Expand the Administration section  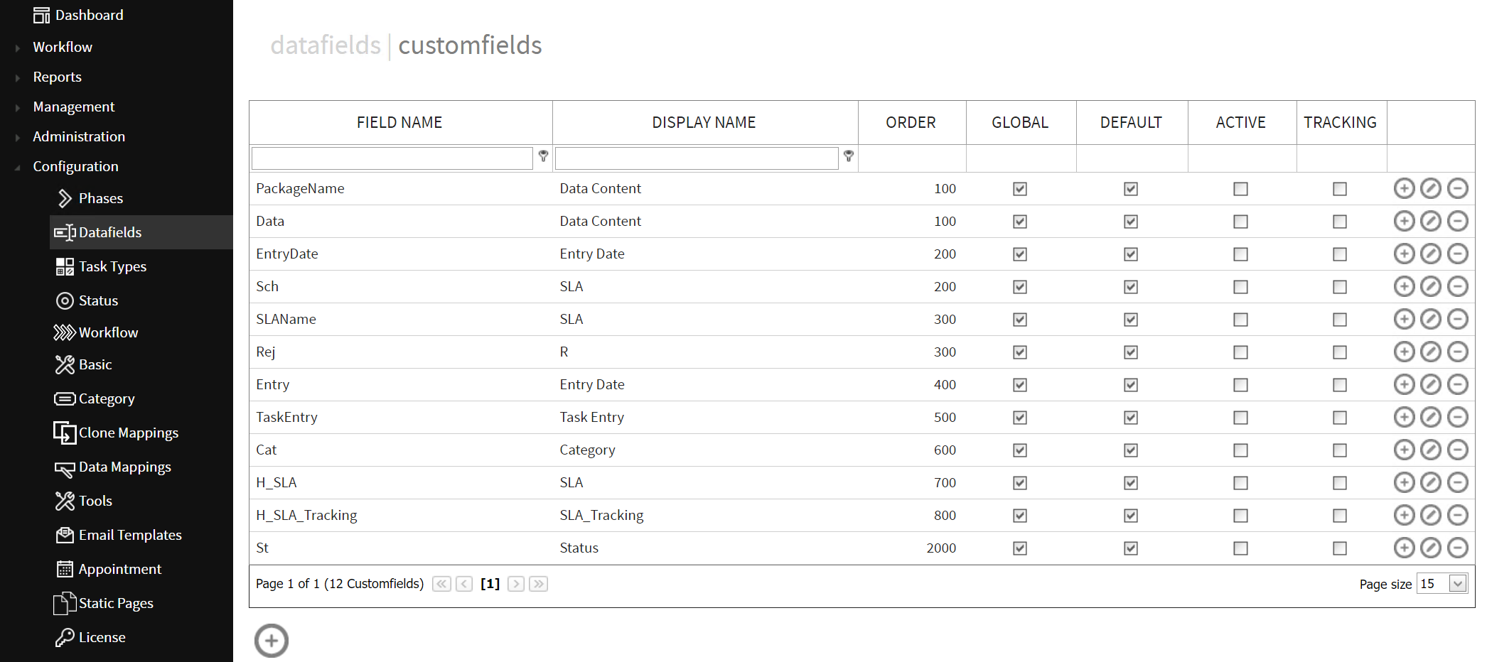click(x=79, y=136)
